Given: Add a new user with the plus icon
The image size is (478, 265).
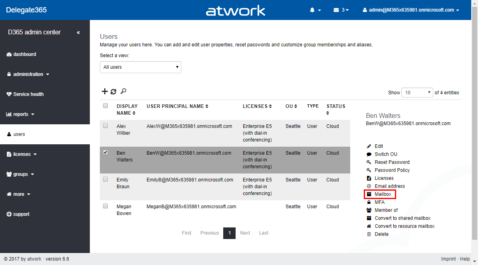Looking at the screenshot, I should [x=105, y=91].
